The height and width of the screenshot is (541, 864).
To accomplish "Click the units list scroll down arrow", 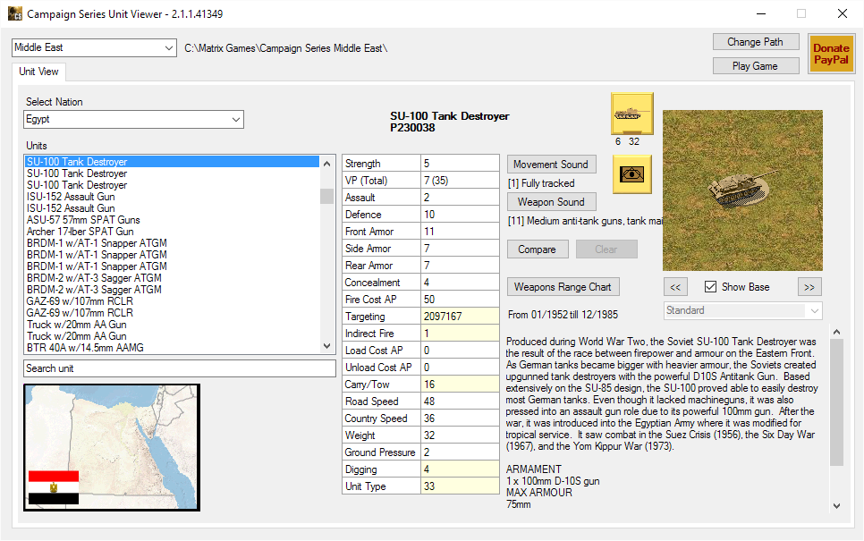I will pyautogui.click(x=327, y=346).
